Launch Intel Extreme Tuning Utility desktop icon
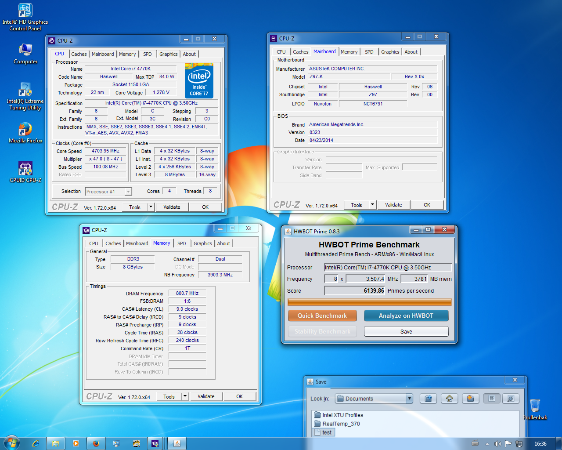The width and height of the screenshot is (562, 450). tap(25, 97)
